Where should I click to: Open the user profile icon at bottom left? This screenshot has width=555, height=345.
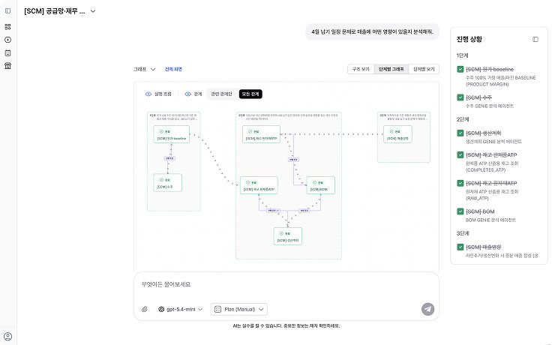click(7, 337)
